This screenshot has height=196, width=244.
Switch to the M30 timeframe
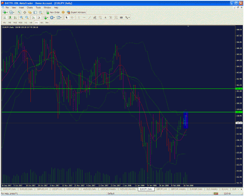[20, 23]
